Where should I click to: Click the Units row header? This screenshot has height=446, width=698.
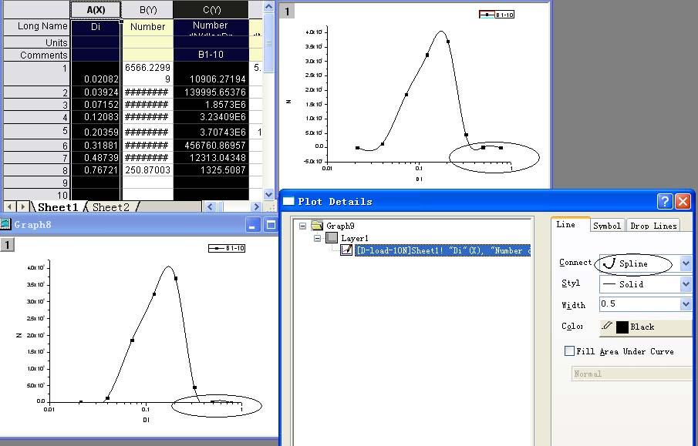[x=36, y=42]
